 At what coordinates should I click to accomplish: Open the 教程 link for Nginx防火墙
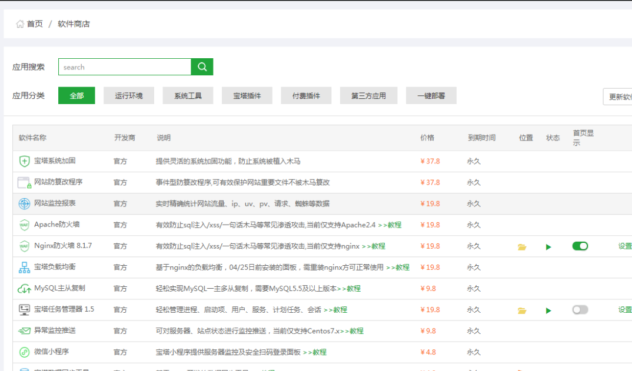[374, 246]
